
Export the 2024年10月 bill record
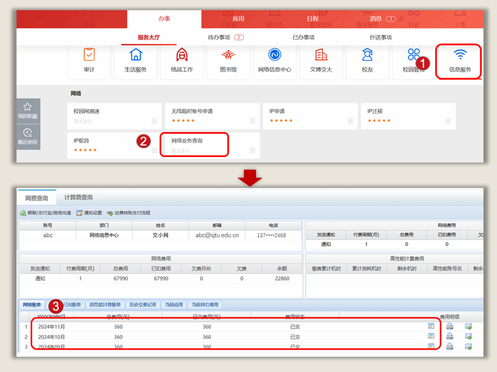point(468,337)
